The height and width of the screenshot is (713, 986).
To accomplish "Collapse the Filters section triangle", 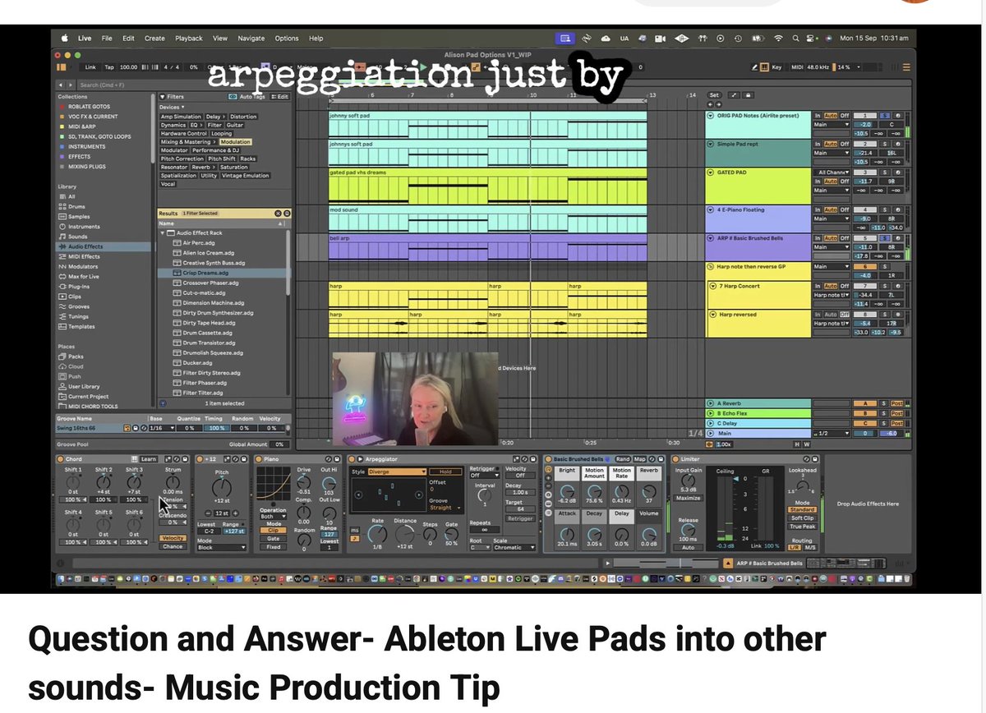I will [x=161, y=97].
